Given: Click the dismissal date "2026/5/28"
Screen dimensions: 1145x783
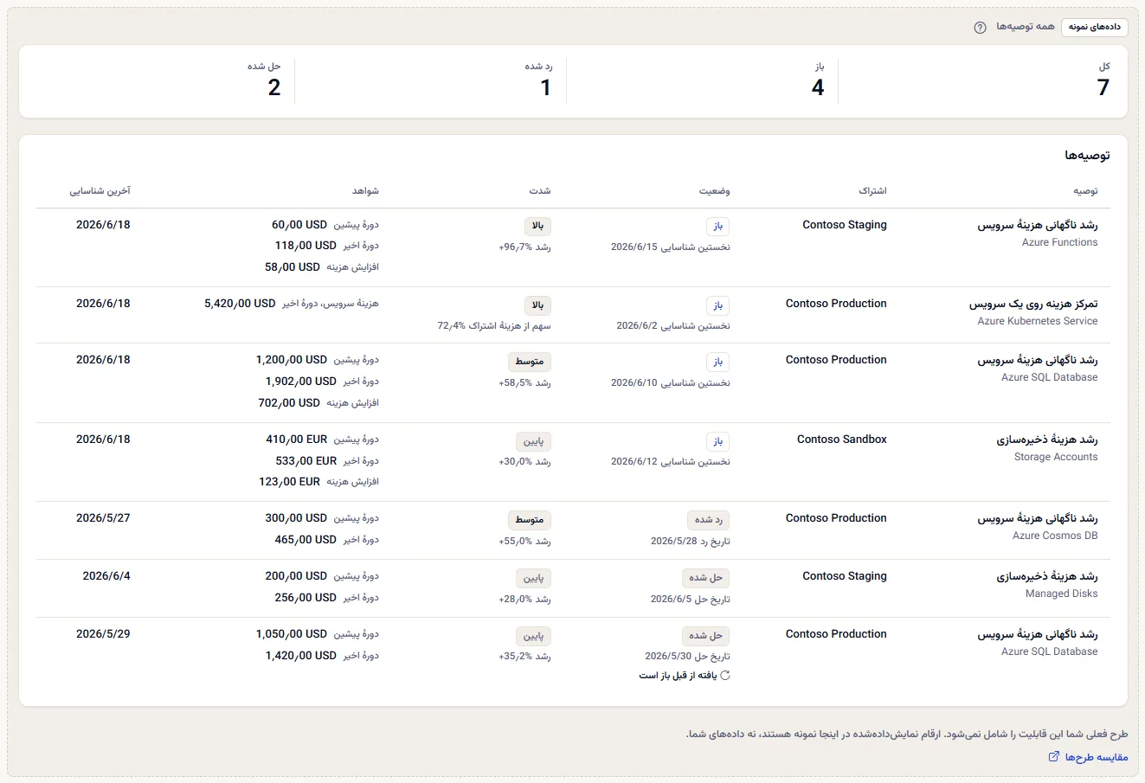Looking at the screenshot, I should click(x=674, y=542).
